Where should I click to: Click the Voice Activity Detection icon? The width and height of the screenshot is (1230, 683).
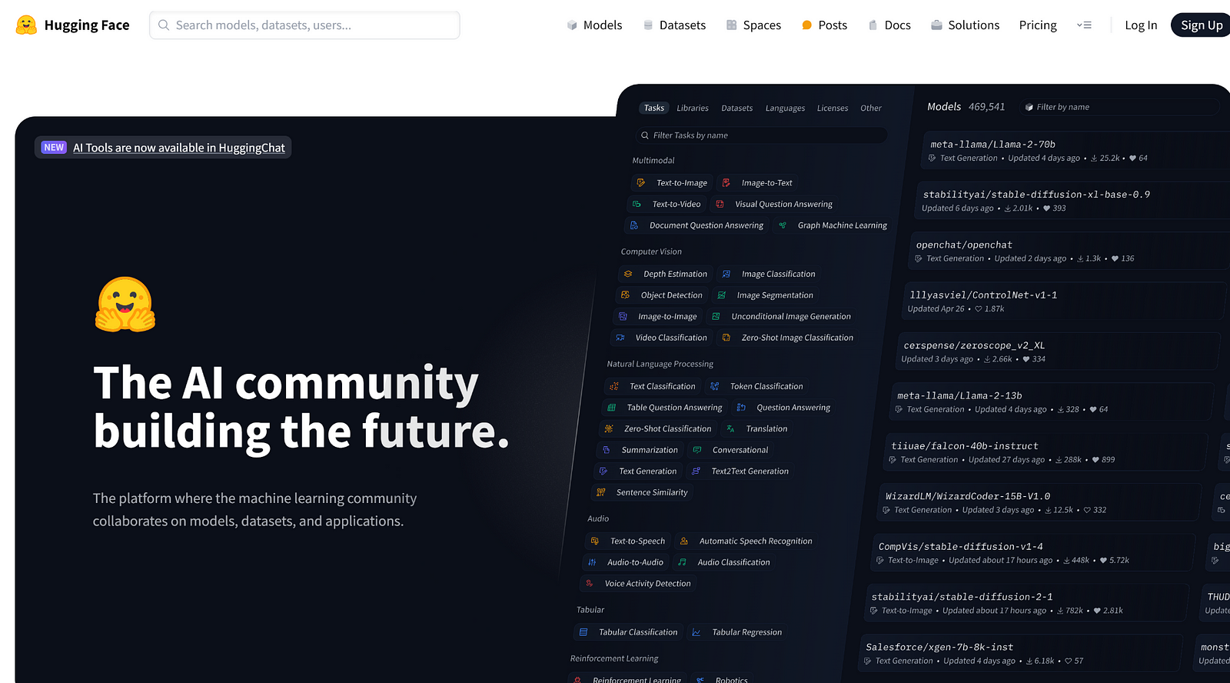pyautogui.click(x=590, y=584)
